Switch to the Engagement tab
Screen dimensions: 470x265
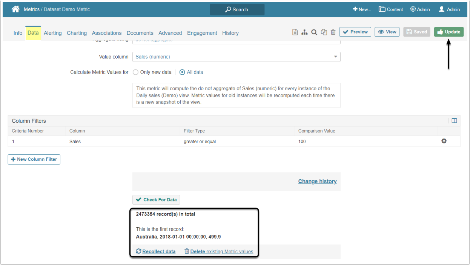click(202, 33)
